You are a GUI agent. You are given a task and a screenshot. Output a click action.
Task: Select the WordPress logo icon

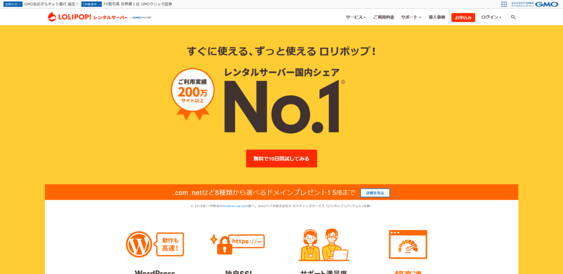click(x=139, y=244)
